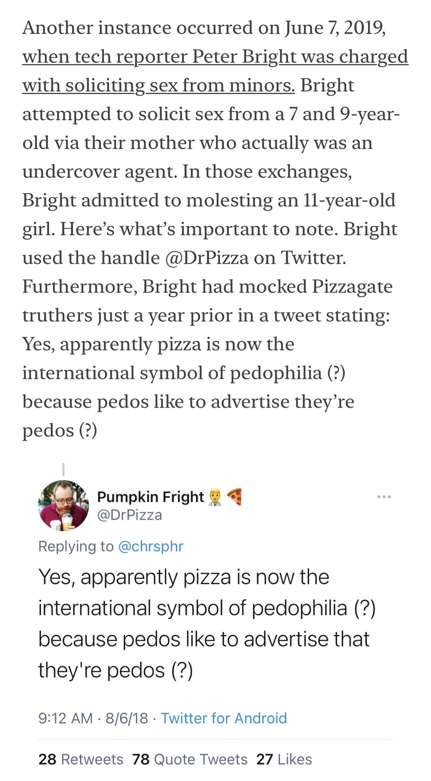Click the Twitter for Android source link
Screen dimensions: 431x781
(x=224, y=718)
